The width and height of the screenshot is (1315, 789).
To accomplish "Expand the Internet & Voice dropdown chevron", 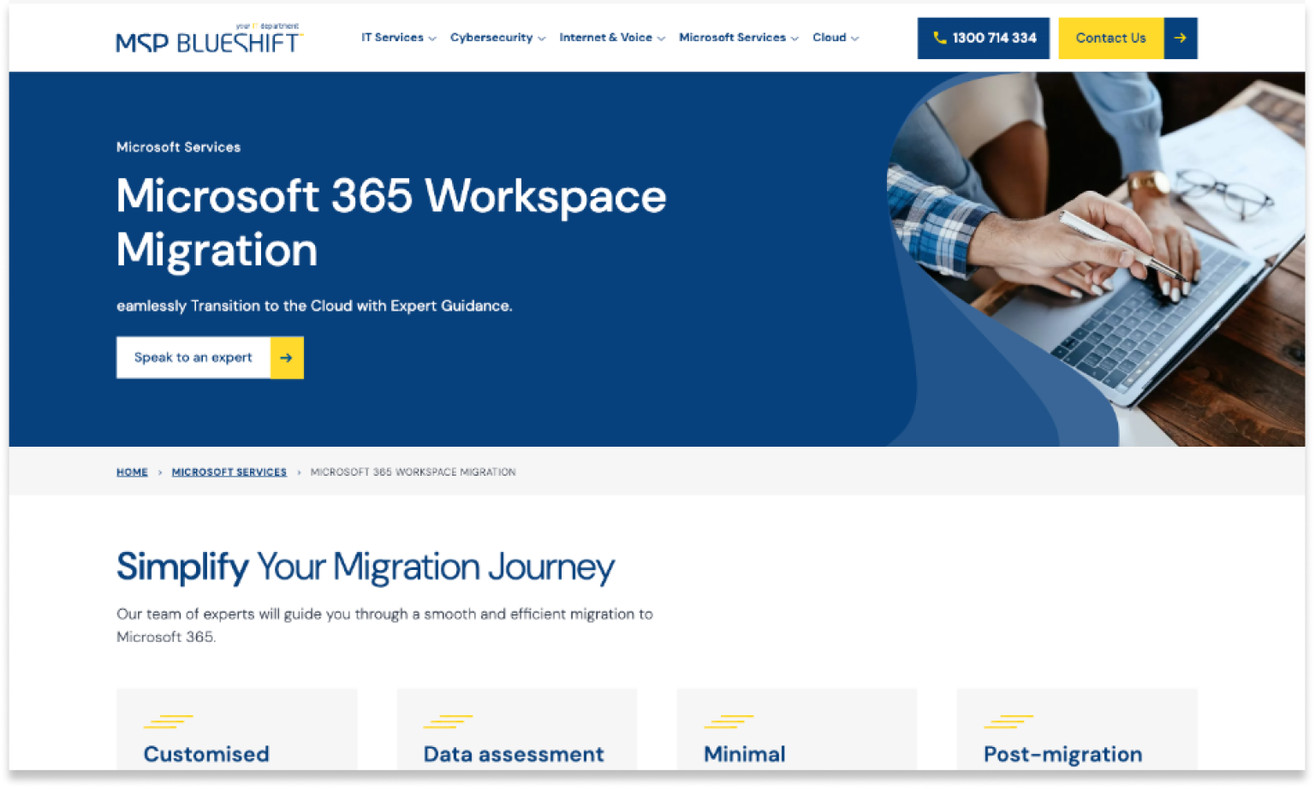I will (x=661, y=39).
